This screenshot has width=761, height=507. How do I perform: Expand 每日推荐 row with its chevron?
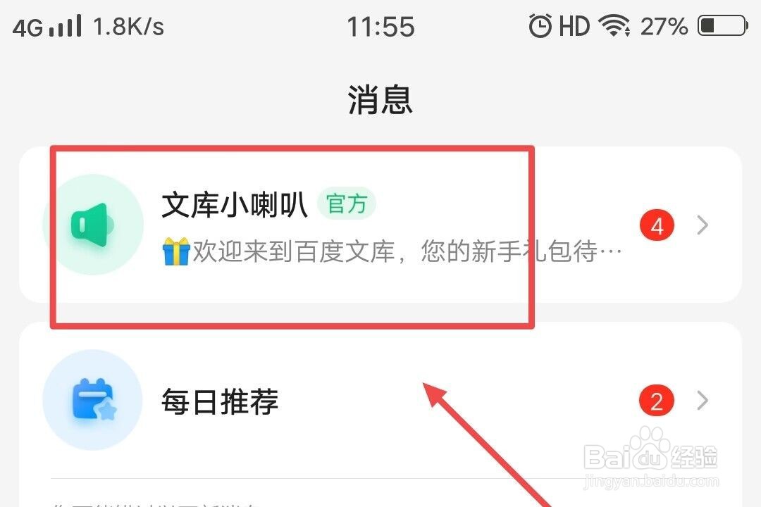[x=703, y=401]
